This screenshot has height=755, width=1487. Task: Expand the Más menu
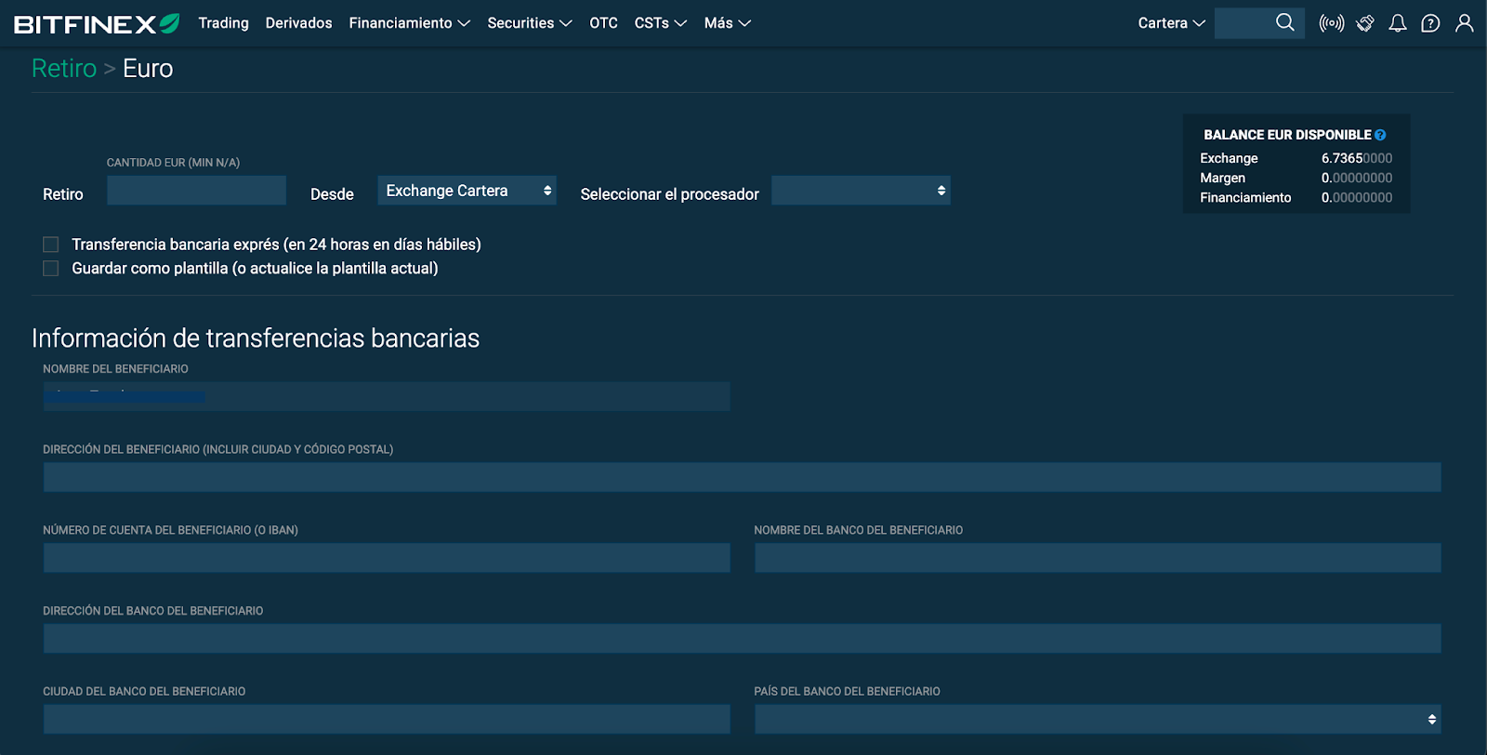[728, 23]
